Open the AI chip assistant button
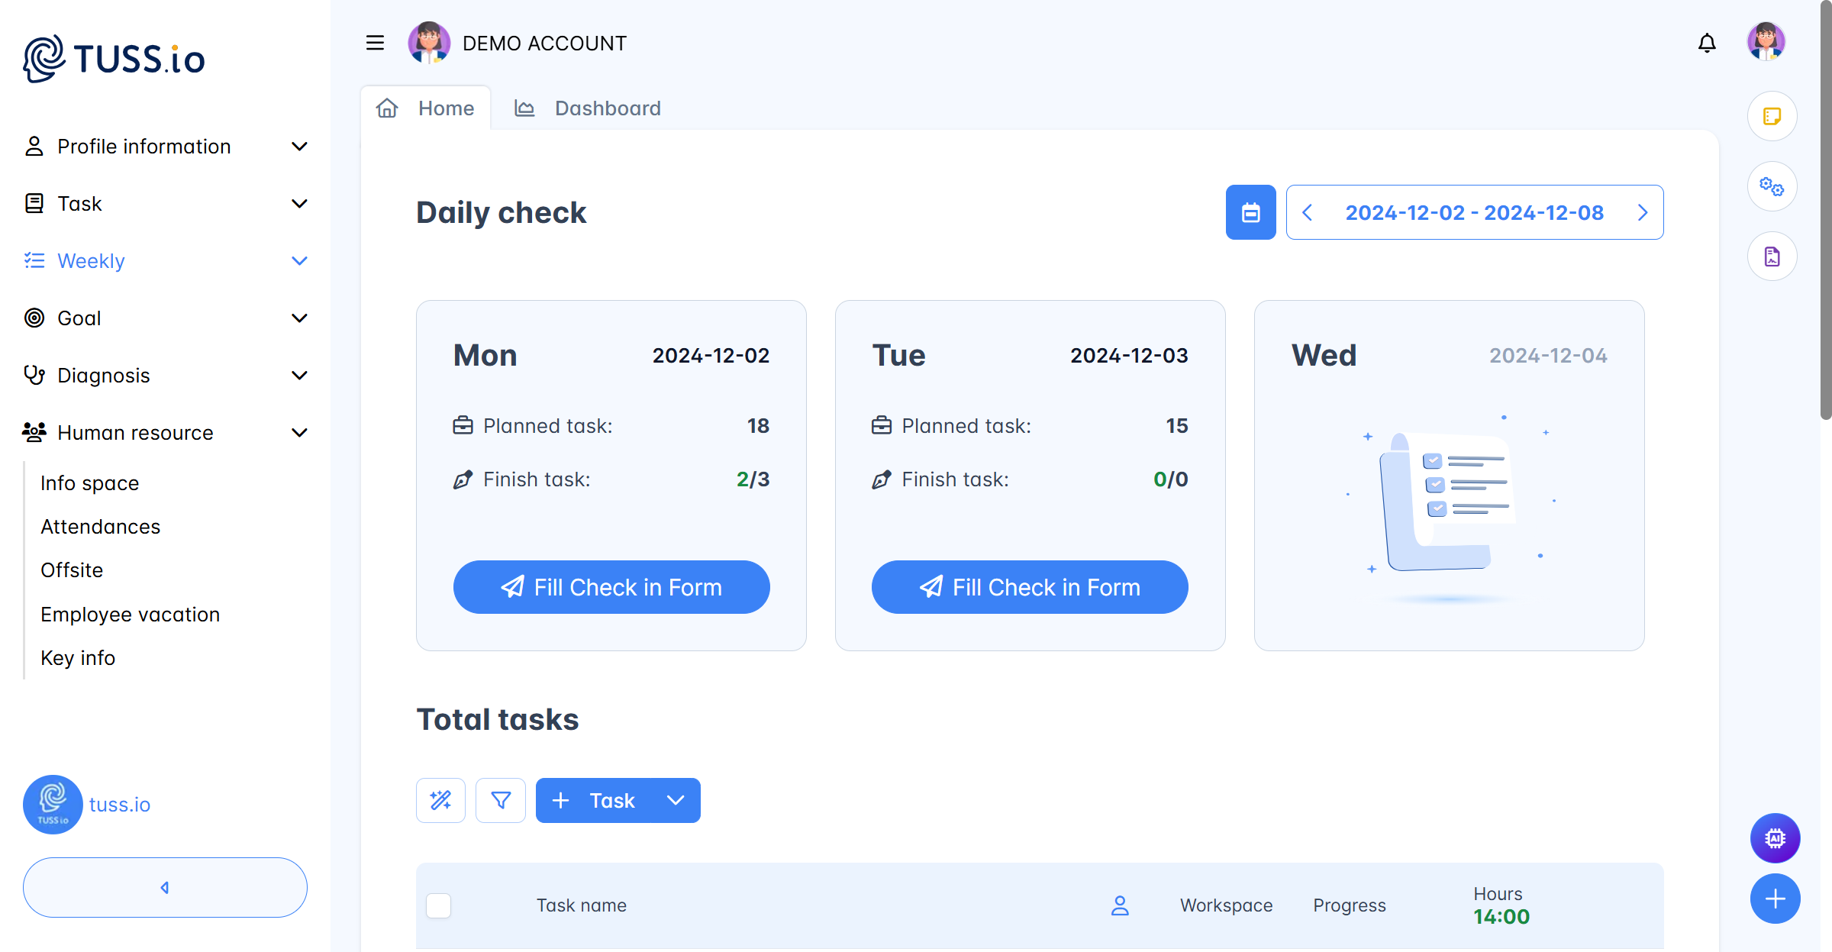Viewport: 1832px width, 952px height. click(1775, 838)
